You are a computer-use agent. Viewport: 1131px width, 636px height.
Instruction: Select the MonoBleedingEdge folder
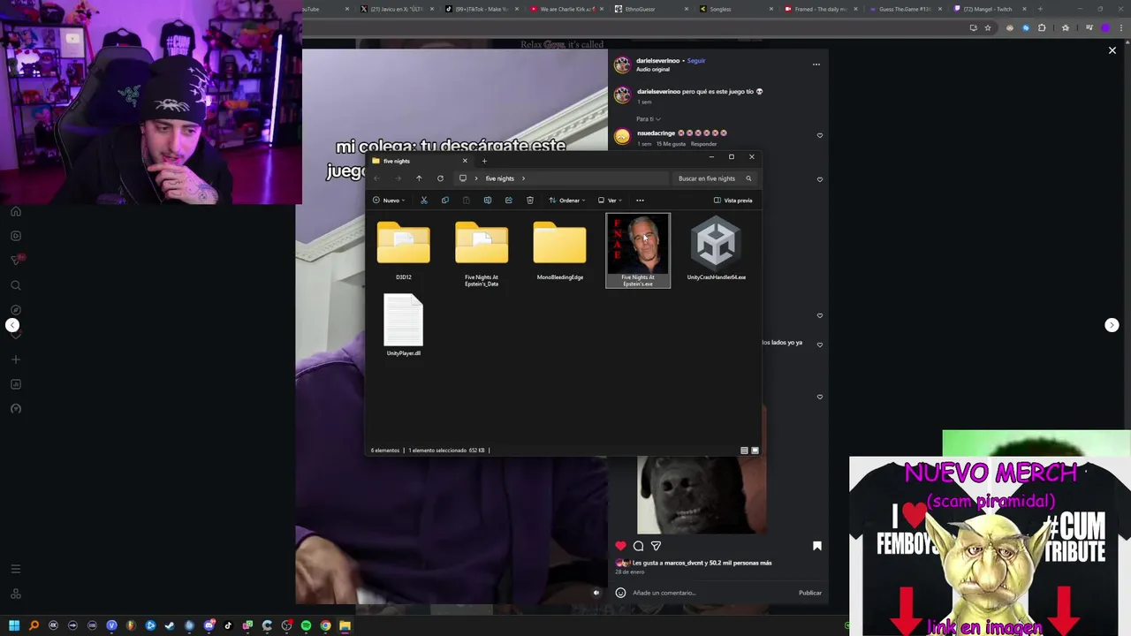click(560, 251)
